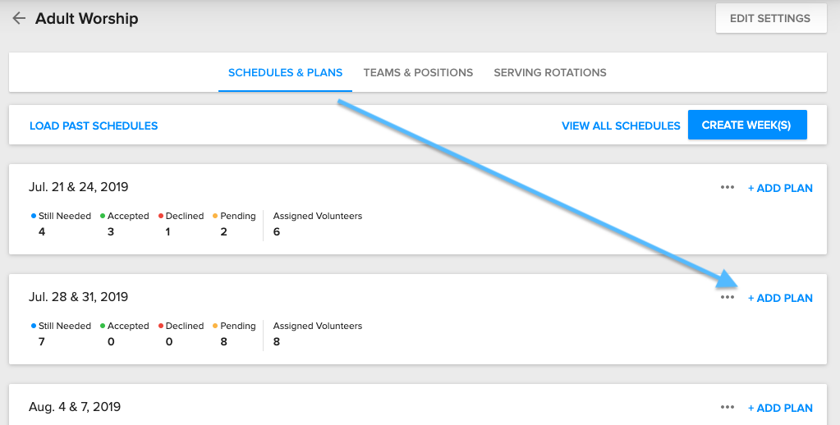This screenshot has width=840, height=425.
Task: Open more options for Jul. 28 & 31 schedule
Action: point(727,298)
